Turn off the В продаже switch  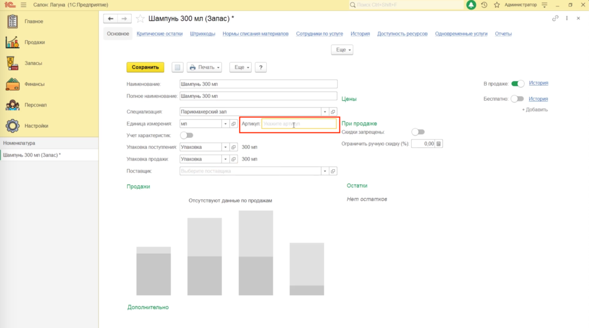[x=518, y=83]
